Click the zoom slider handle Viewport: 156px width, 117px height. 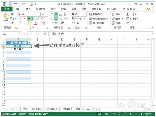(130, 114)
